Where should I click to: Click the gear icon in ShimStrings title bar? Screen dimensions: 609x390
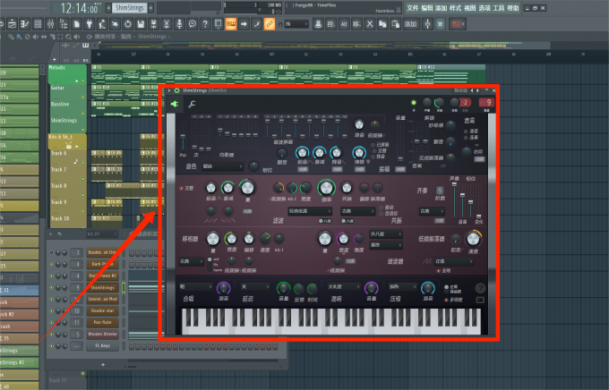[176, 90]
